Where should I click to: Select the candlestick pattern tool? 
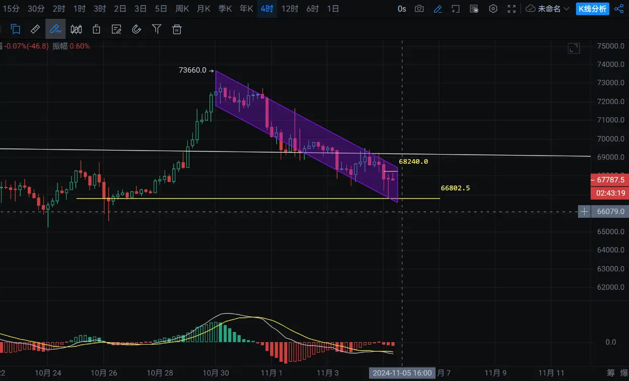coord(76,29)
